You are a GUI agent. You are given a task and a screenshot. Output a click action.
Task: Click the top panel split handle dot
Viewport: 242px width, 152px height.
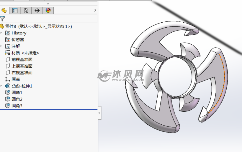[48, 4]
